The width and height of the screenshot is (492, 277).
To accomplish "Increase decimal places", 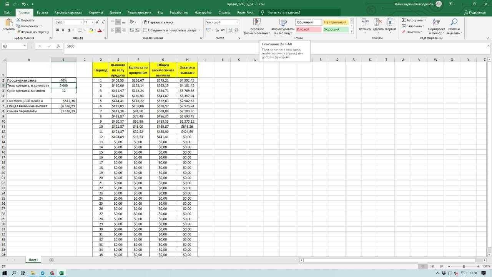I will point(230,30).
